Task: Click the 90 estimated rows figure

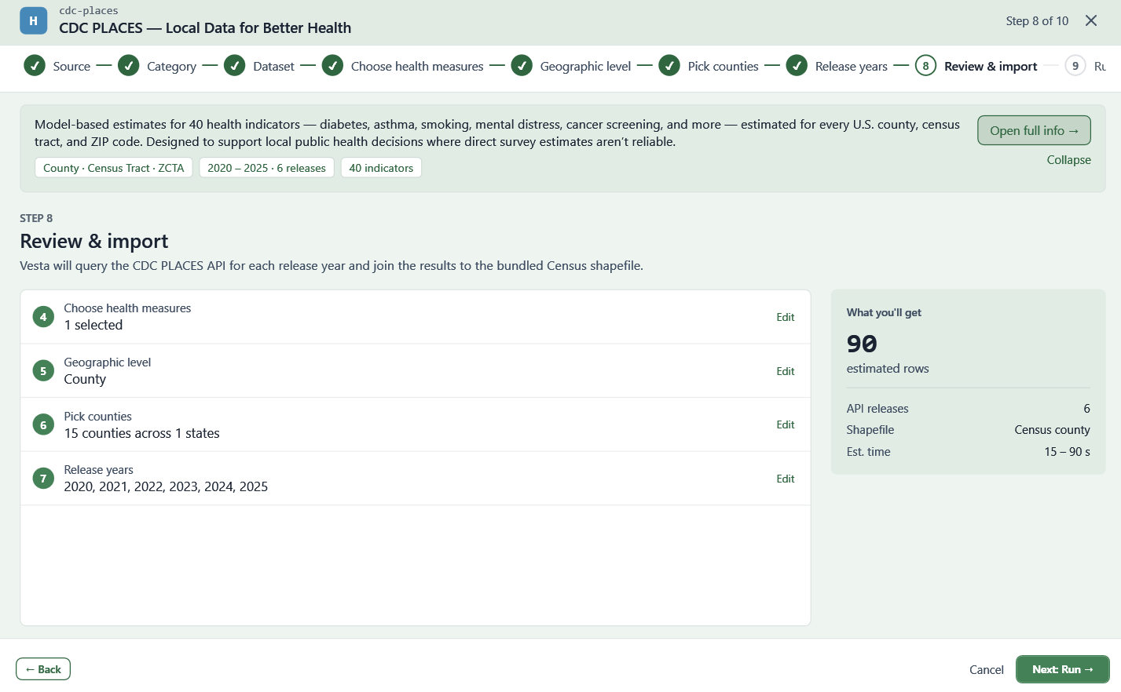Action: [x=862, y=344]
